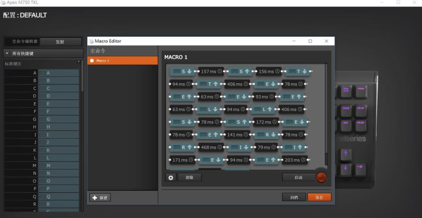Screen dimensions: 422x218
Task: Select the first S key-down block
Action: click(182, 72)
